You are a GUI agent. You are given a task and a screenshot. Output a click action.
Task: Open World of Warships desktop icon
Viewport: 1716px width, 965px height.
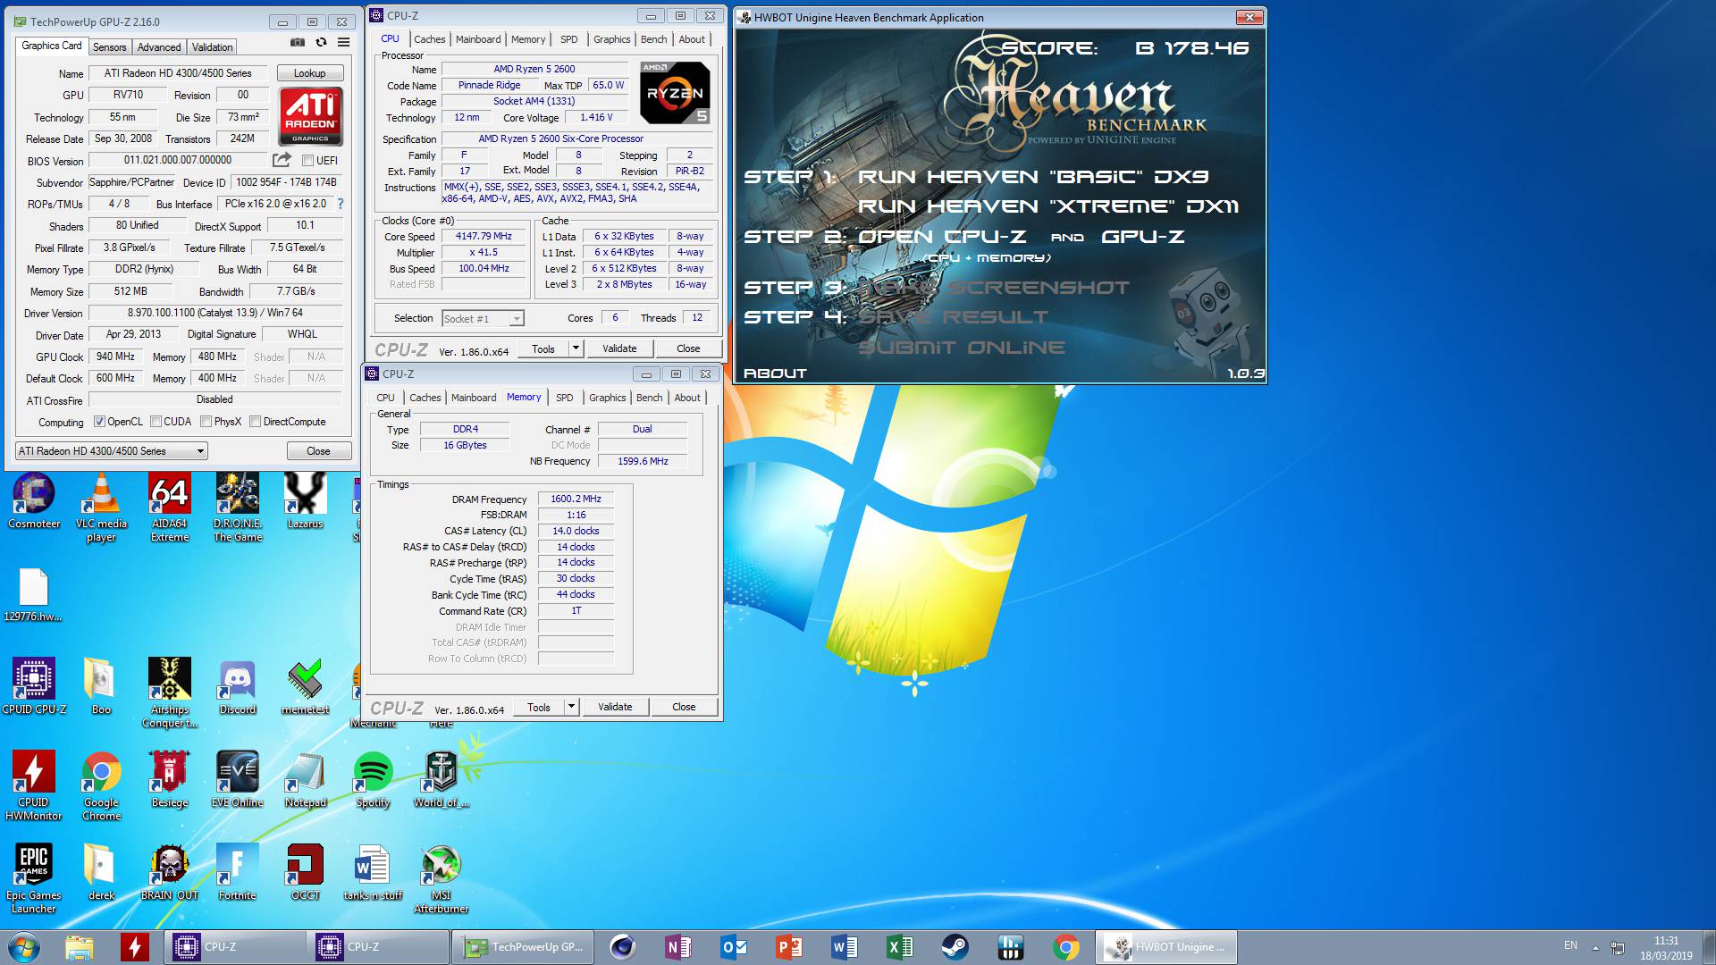[x=442, y=779]
